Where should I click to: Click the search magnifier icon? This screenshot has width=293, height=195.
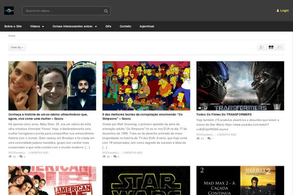pyautogui.click(x=106, y=11)
